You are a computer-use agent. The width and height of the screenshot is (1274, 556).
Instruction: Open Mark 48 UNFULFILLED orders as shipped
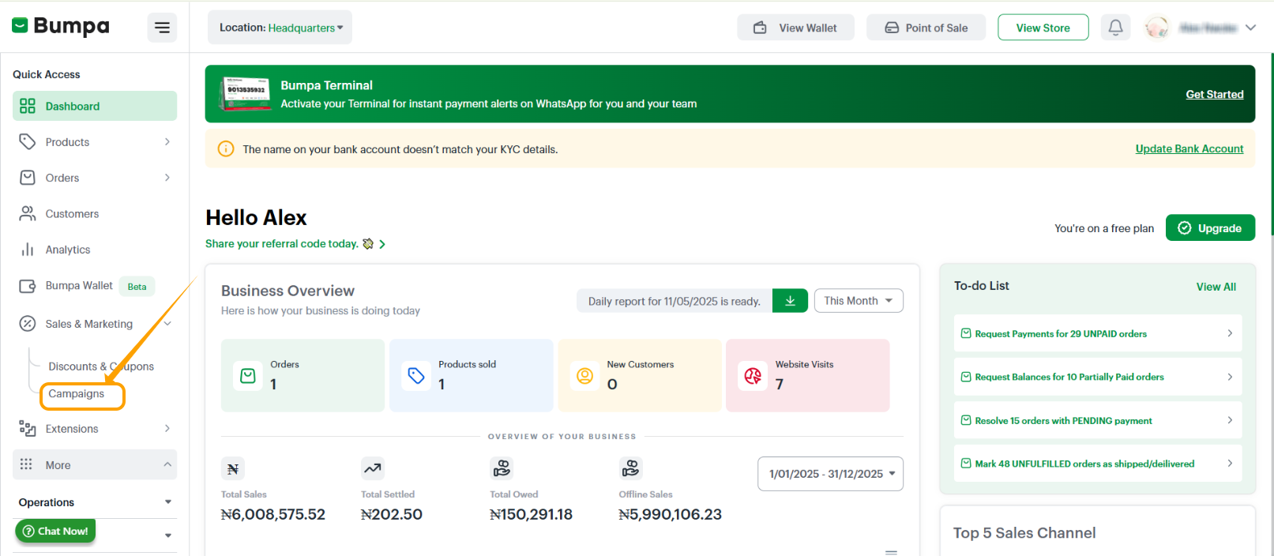1098,464
